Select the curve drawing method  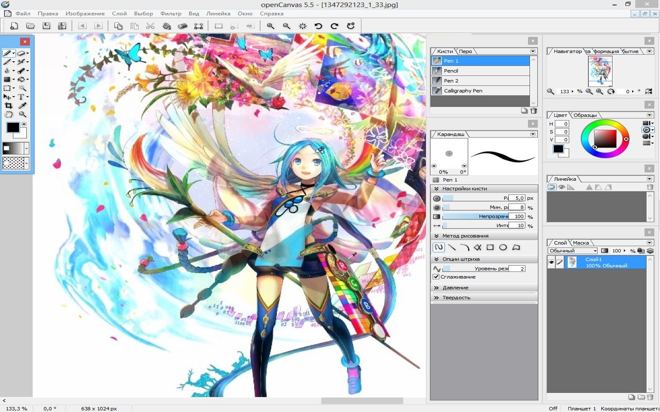click(465, 247)
